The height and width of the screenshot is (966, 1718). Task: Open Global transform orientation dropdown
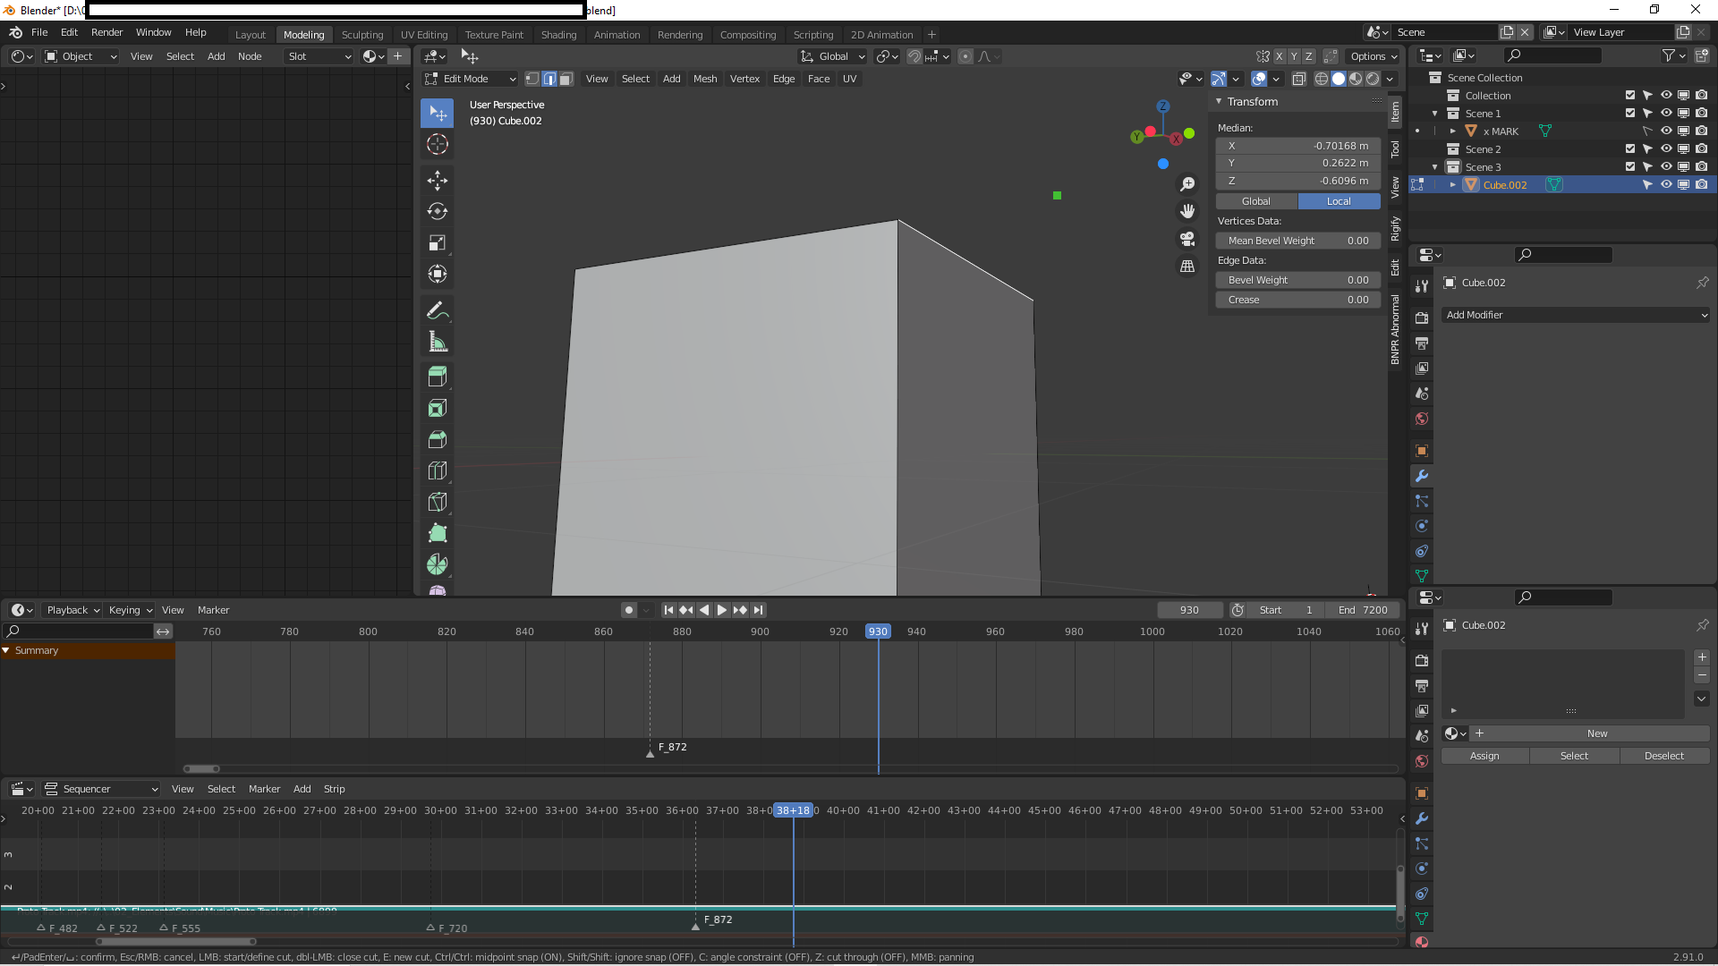(x=833, y=56)
